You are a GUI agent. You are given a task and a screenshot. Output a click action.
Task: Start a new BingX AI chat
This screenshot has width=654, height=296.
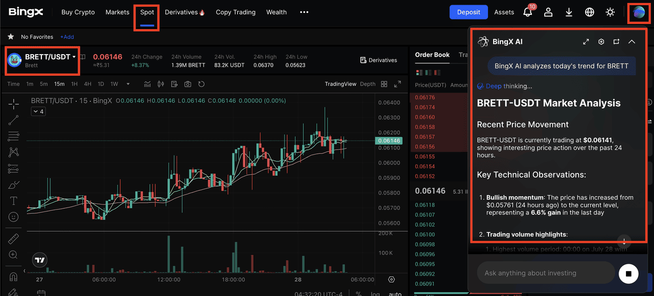click(x=616, y=42)
